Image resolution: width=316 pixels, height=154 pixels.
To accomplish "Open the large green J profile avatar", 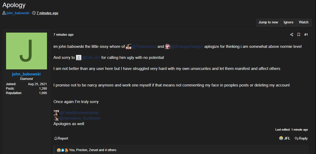I will (26, 51).
